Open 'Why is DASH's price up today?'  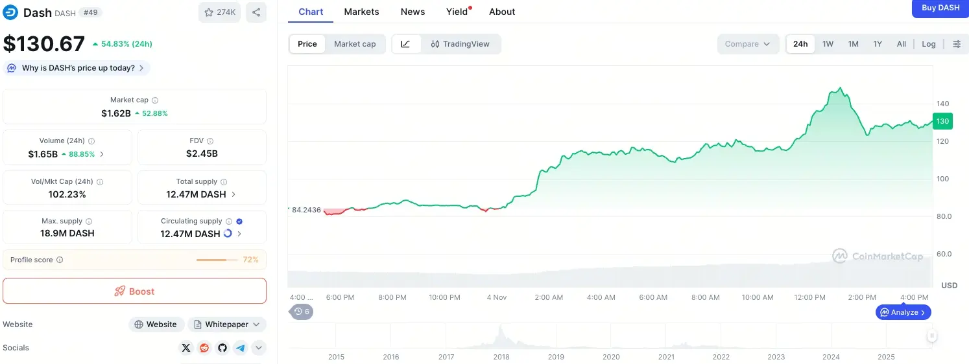click(77, 68)
